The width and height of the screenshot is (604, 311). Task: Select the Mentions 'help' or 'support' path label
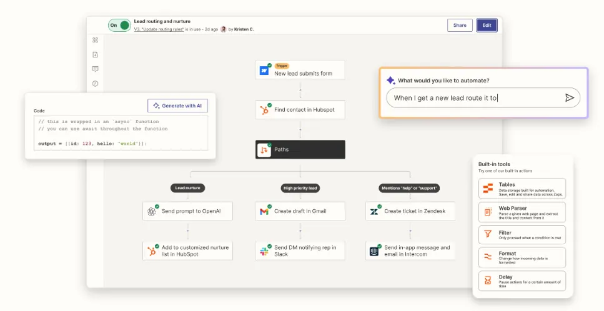click(x=409, y=188)
